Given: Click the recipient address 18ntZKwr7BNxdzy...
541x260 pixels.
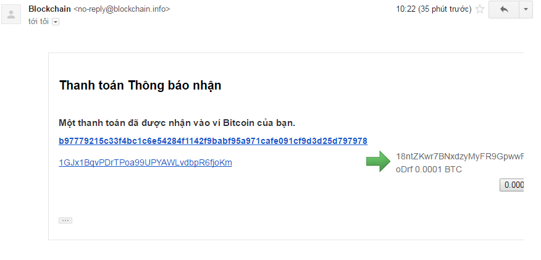Looking at the screenshot, I should [x=460, y=156].
